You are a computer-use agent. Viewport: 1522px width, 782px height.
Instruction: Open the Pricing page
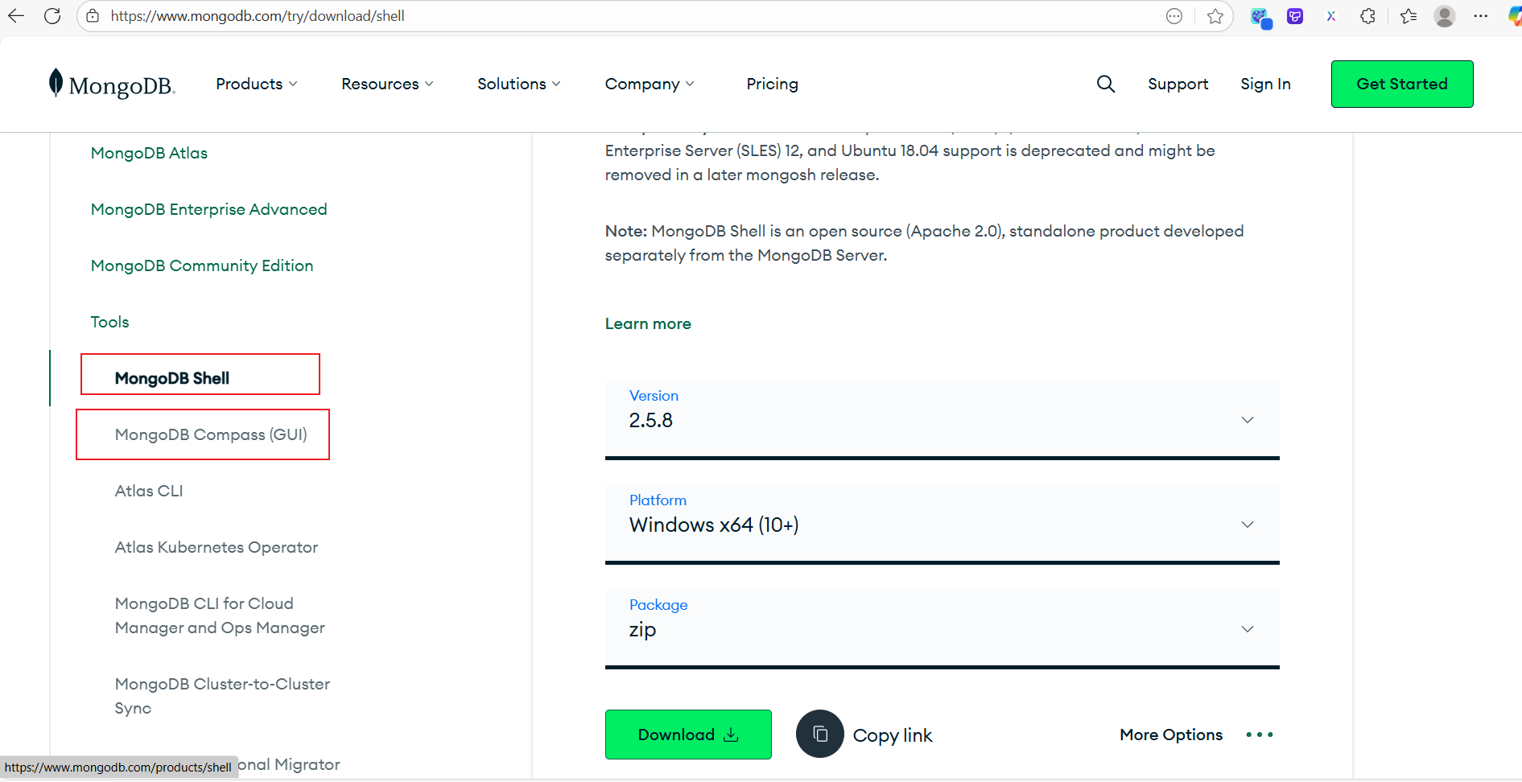(772, 84)
